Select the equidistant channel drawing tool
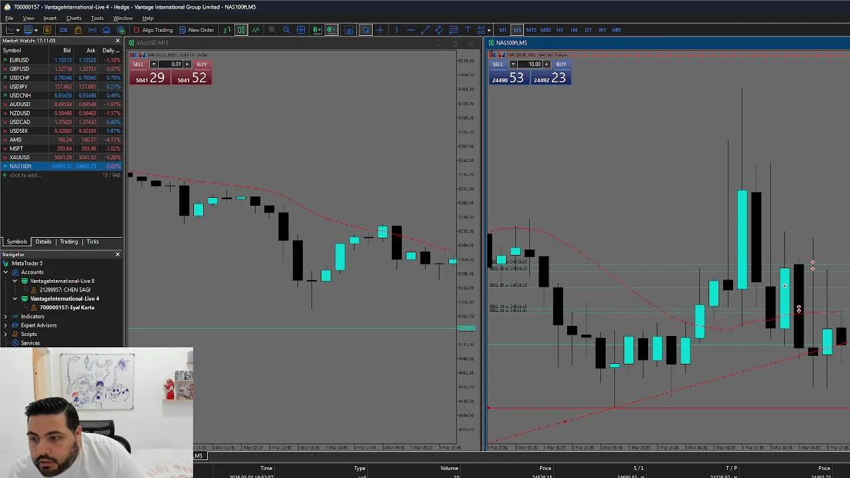The width and height of the screenshot is (850, 478). pos(439,30)
